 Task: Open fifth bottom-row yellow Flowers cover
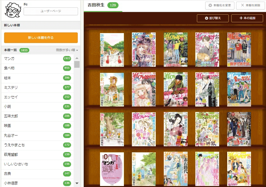coord(239,169)
